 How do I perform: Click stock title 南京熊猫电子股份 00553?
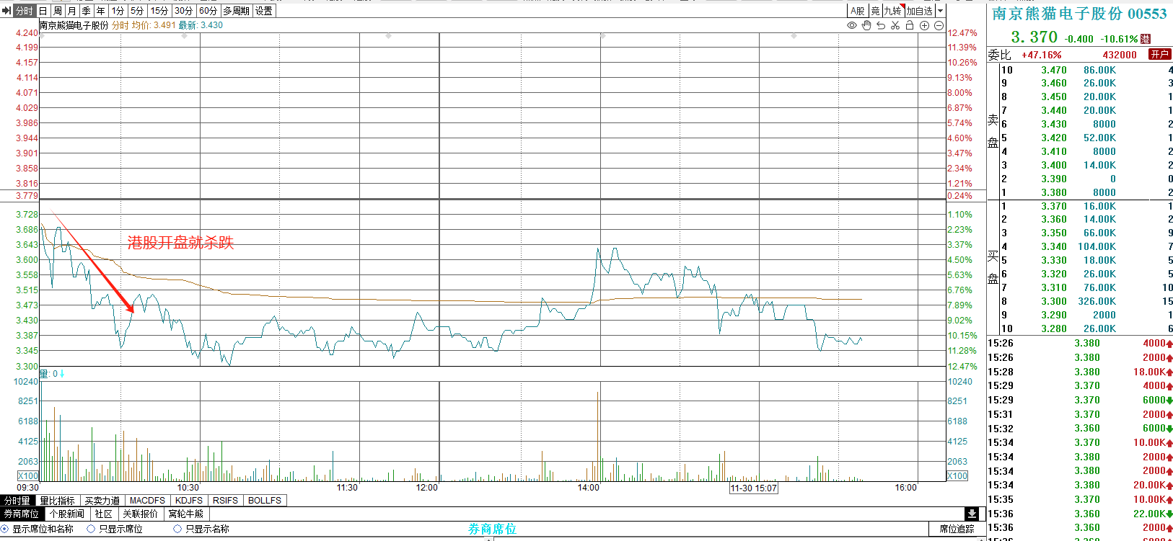pos(1079,14)
